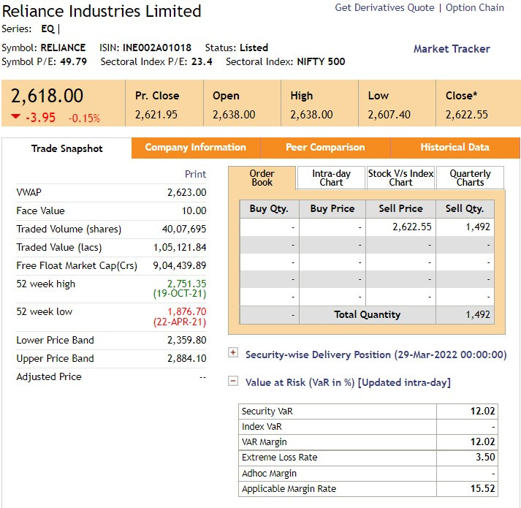
Task: Click the Print link
Action: click(195, 174)
